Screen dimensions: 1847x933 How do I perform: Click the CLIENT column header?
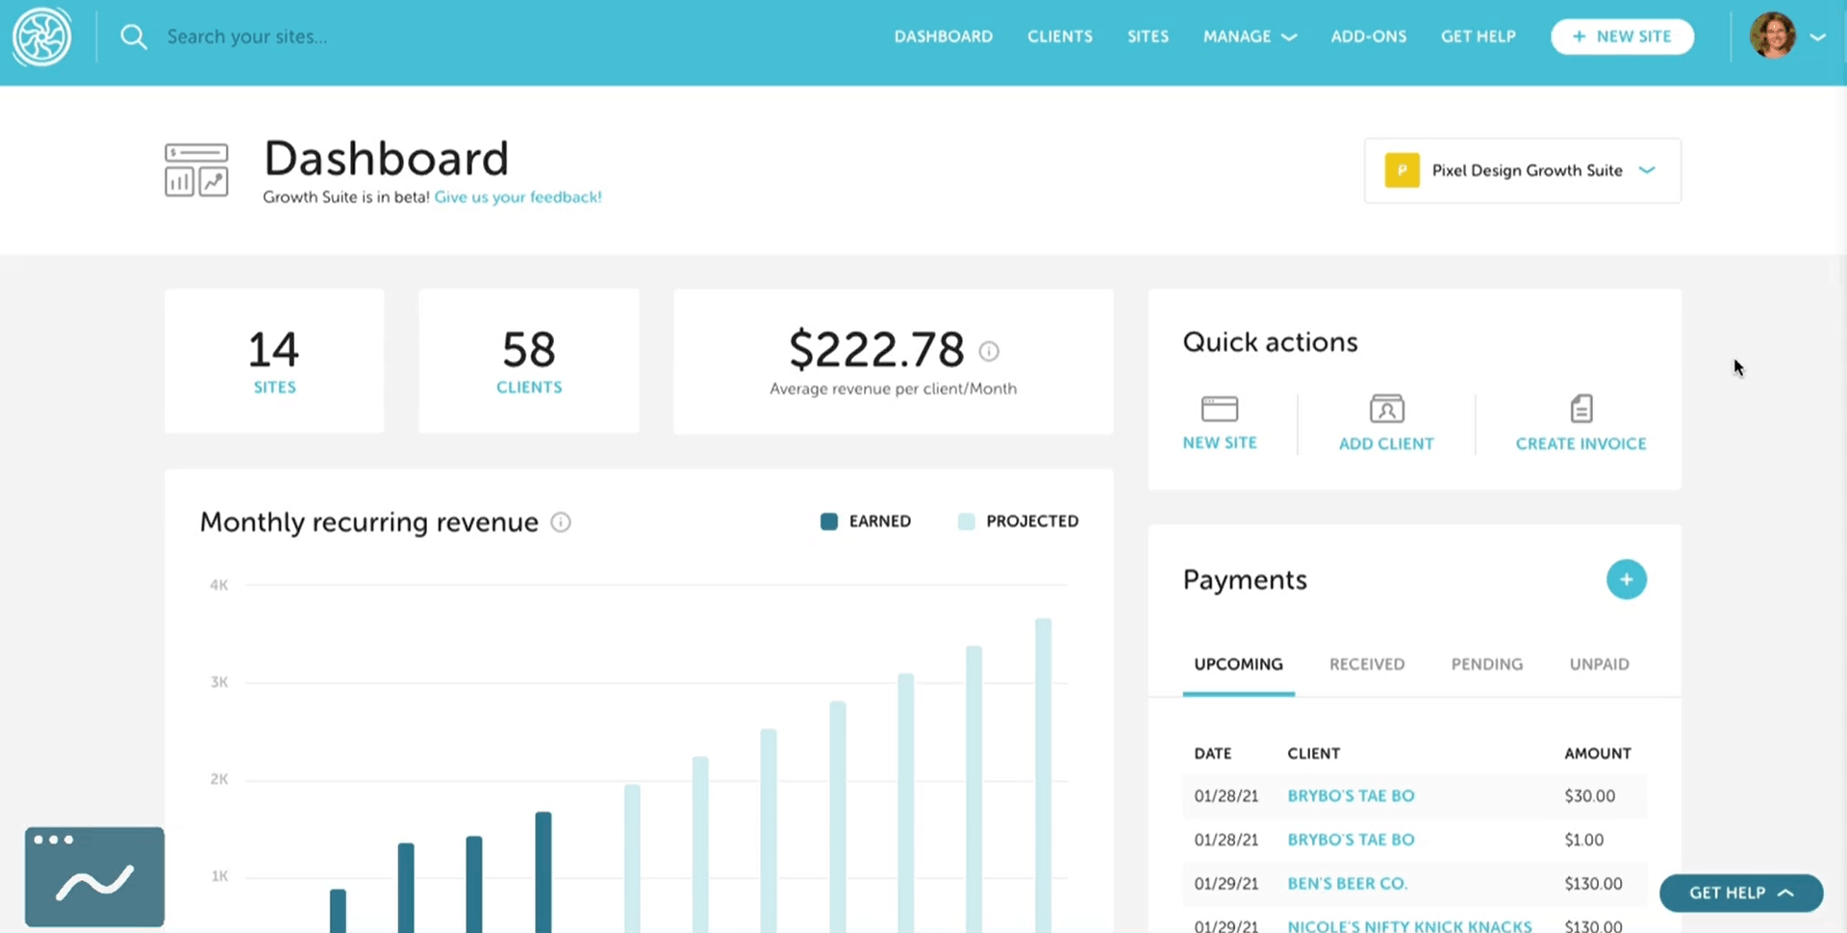1313,753
